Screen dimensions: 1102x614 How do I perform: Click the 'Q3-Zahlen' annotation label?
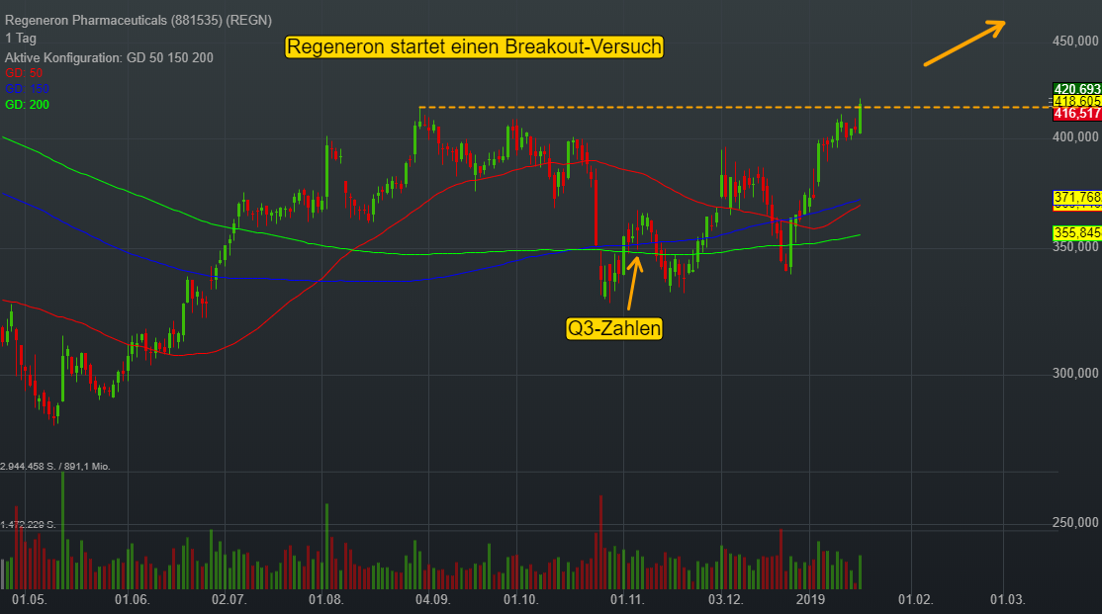(x=614, y=328)
